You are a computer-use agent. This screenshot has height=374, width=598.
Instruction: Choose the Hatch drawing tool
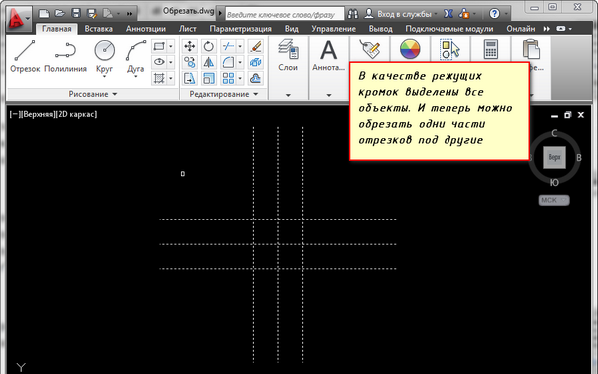159,78
